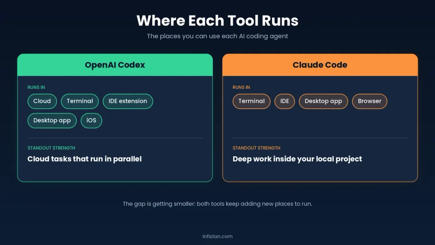Select the Terminal pill under Claude Code

(251, 101)
